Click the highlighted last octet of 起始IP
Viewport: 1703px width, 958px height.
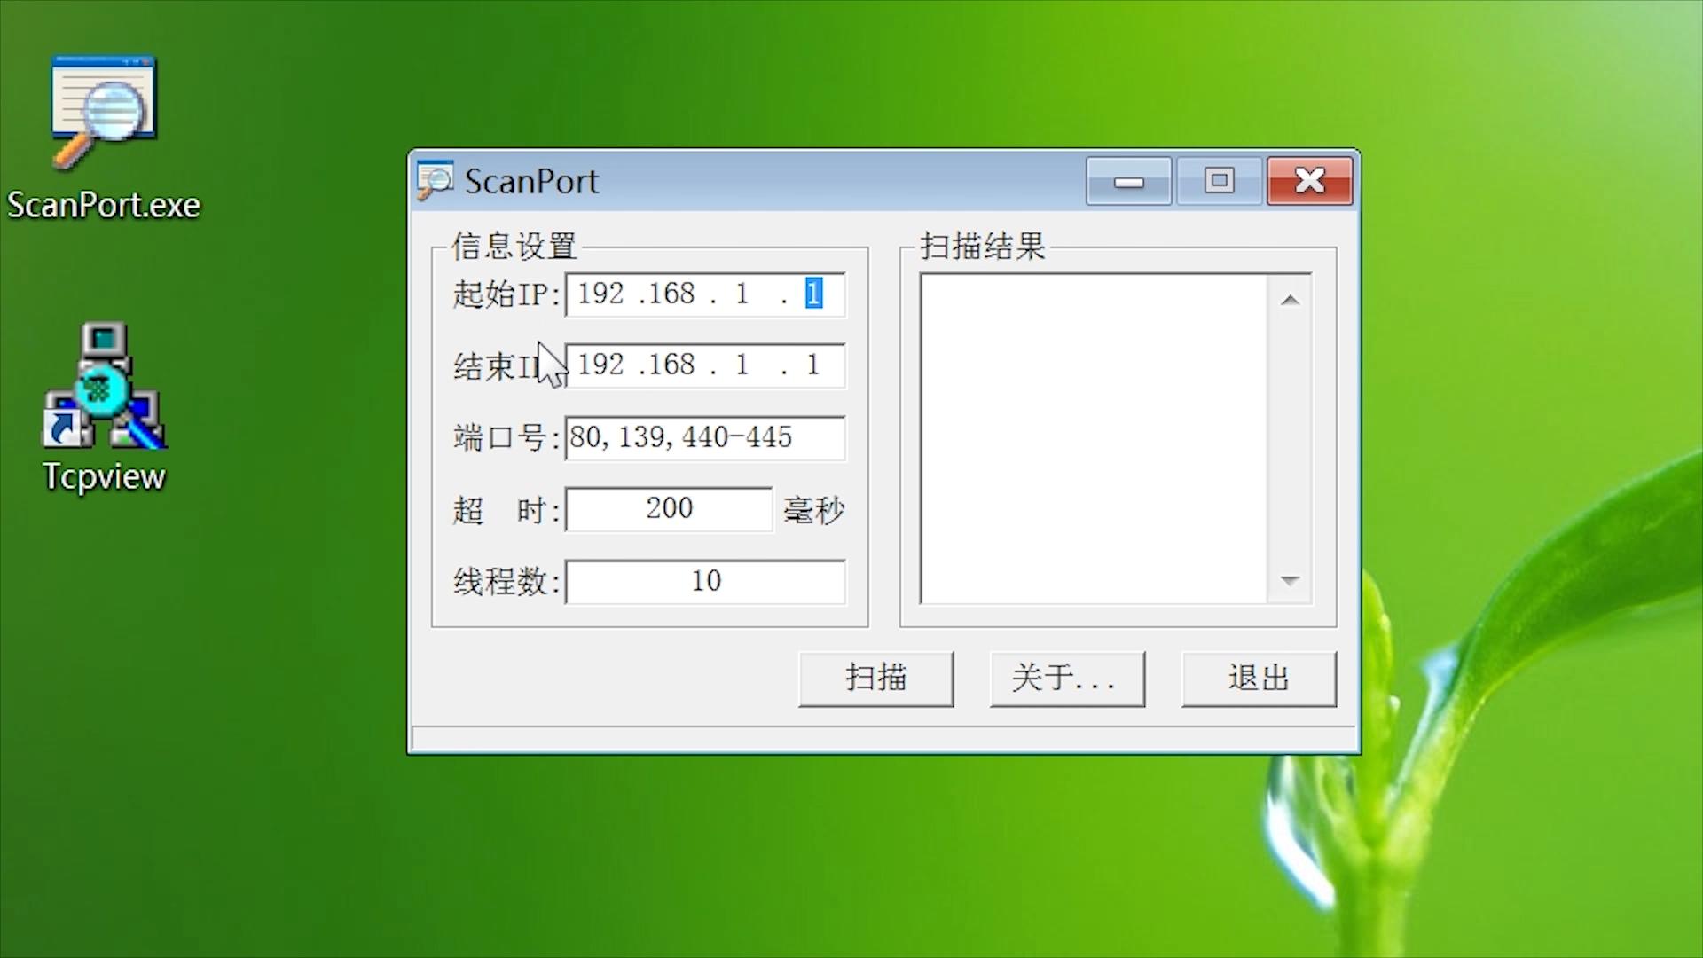[813, 294]
